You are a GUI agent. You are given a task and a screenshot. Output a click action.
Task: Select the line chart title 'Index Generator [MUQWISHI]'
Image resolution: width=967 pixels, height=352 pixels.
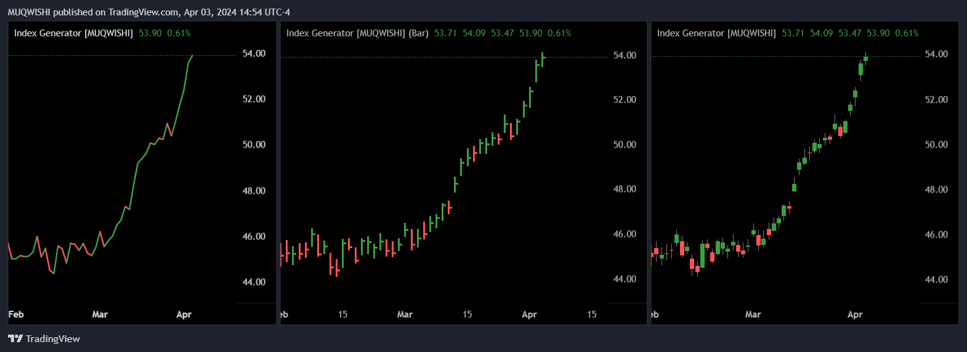click(x=73, y=33)
